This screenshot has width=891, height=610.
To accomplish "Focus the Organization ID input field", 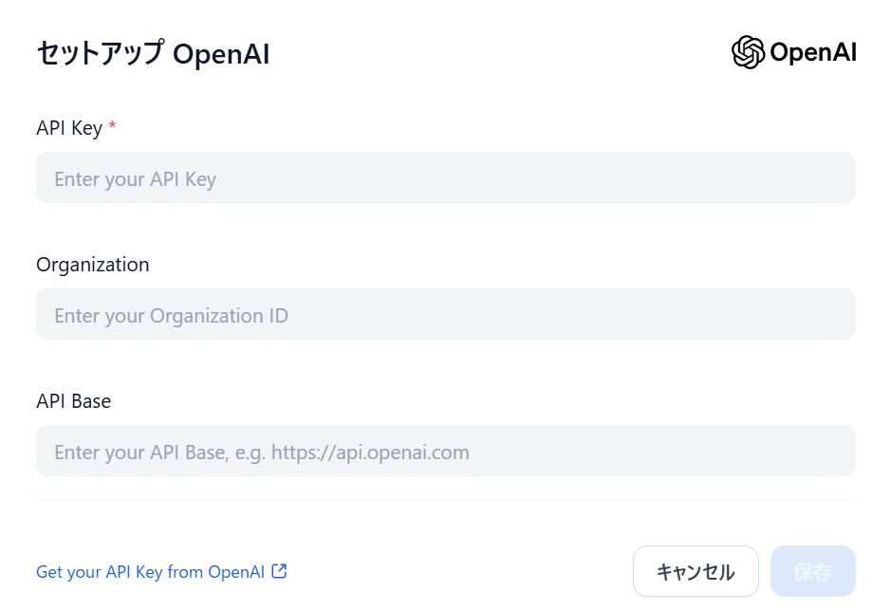I will pyautogui.click(x=446, y=315).
